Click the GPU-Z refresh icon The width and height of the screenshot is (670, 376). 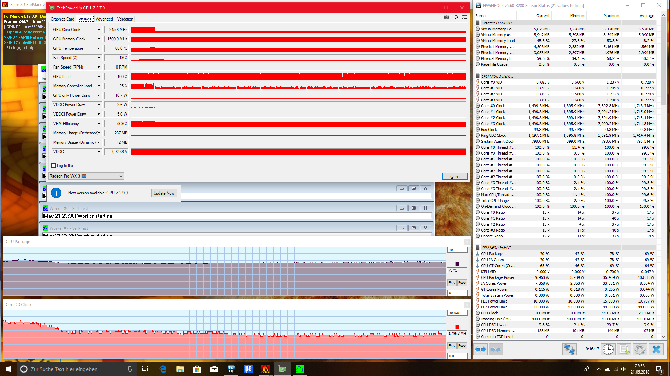[456, 17]
